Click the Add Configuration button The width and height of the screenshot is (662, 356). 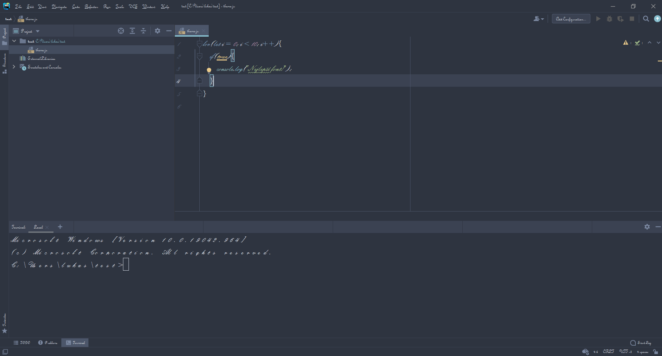(570, 19)
